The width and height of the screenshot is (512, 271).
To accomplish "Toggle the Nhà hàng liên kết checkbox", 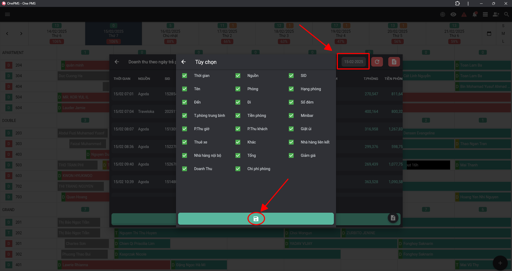I will [x=291, y=142].
